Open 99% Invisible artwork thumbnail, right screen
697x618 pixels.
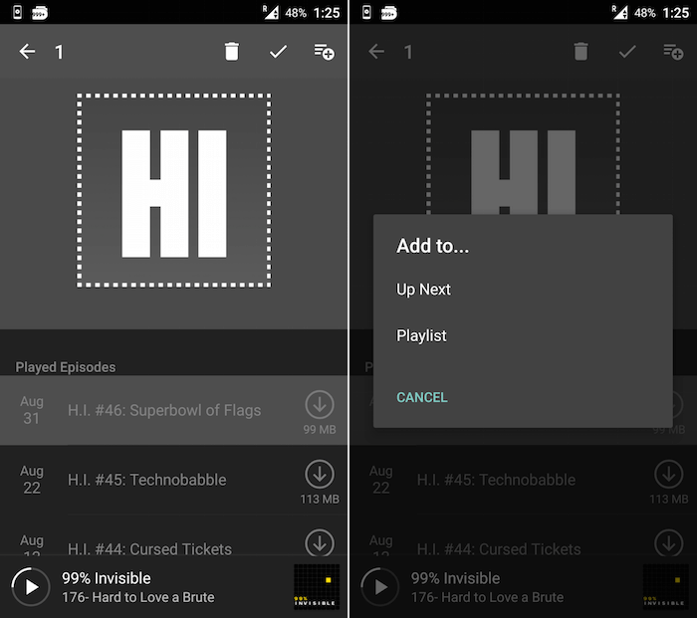(666, 587)
